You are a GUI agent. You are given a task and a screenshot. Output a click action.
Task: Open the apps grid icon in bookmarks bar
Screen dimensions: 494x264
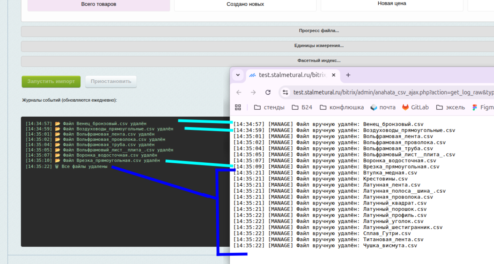(x=238, y=107)
